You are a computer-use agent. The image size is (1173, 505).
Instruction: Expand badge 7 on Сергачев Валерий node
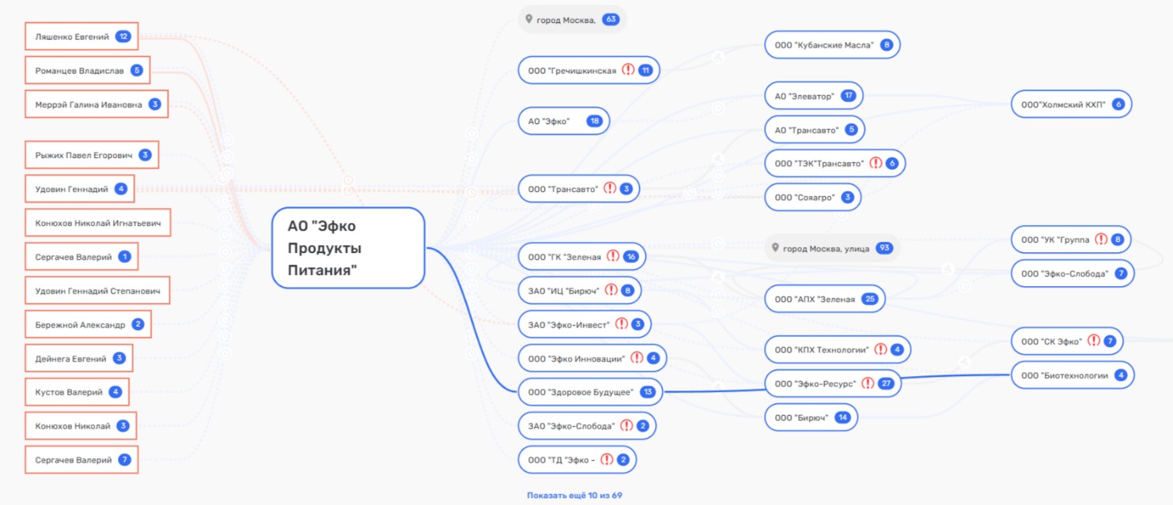[125, 460]
